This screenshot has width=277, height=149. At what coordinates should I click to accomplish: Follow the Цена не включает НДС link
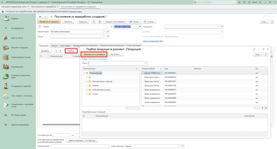coord(153,41)
